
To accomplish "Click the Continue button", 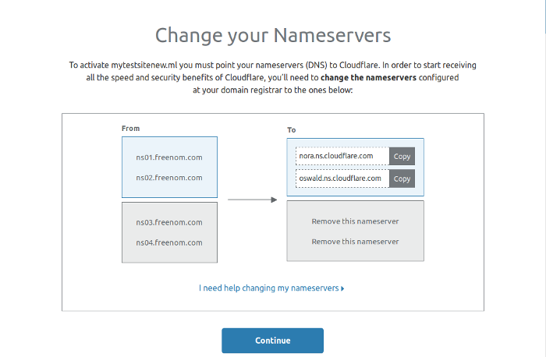I will coord(273,341).
